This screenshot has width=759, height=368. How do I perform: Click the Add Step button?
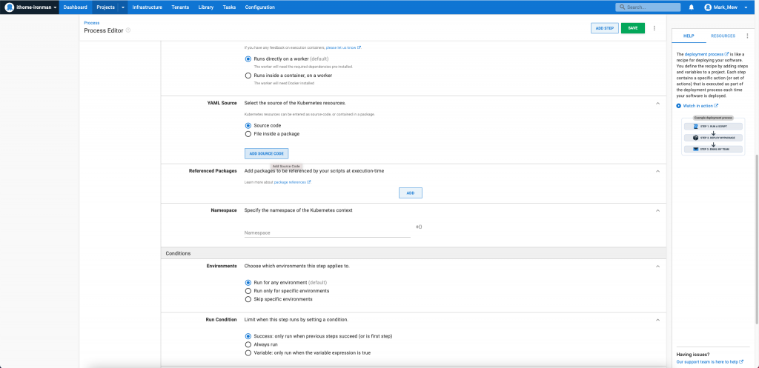pos(605,29)
